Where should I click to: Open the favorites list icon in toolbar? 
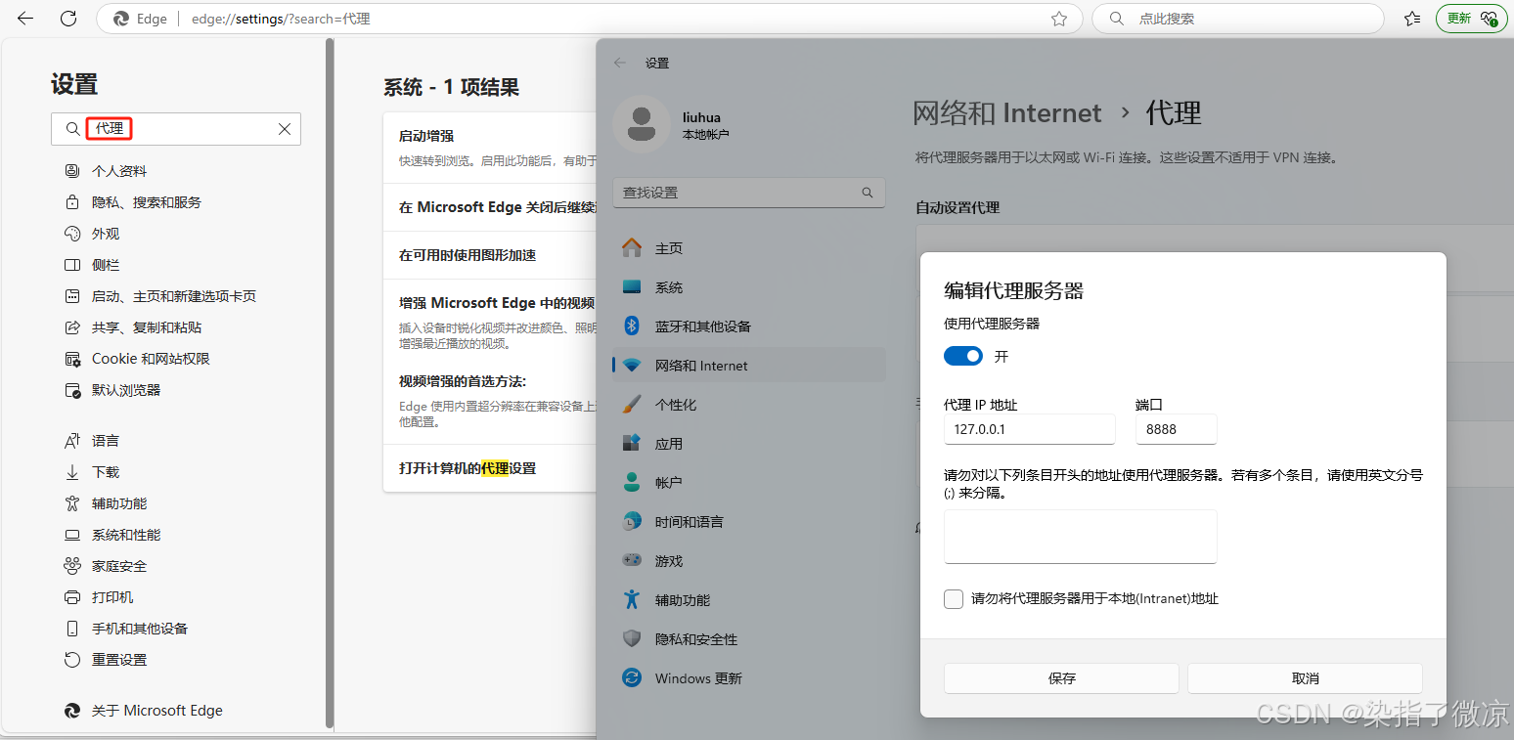pos(1412,19)
